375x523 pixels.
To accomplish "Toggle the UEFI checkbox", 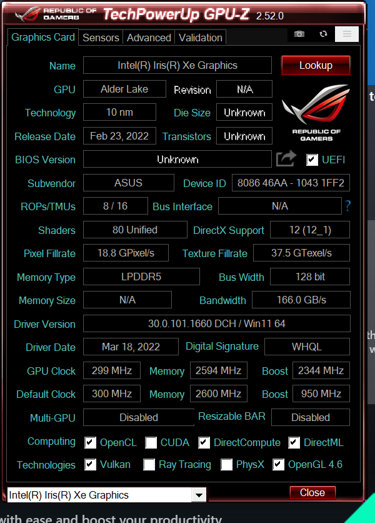I will click(312, 160).
